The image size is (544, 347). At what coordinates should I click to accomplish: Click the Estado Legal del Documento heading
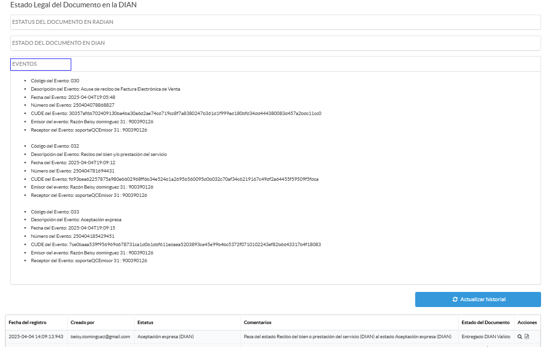pos(73,5)
